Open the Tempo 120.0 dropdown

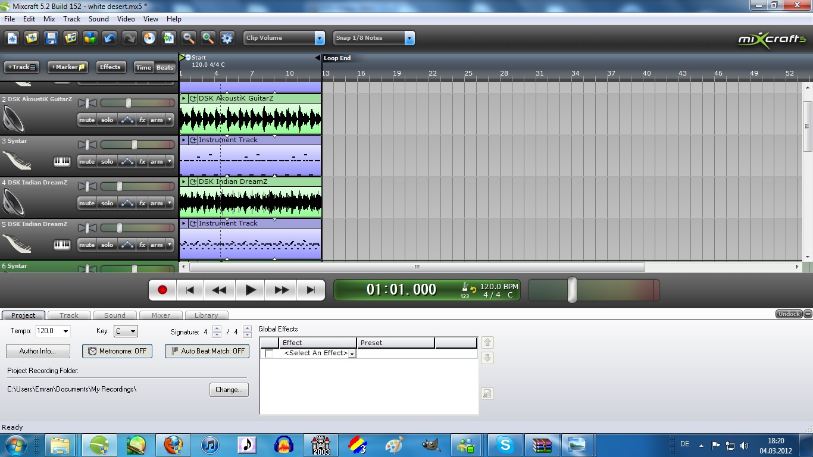[x=65, y=331]
